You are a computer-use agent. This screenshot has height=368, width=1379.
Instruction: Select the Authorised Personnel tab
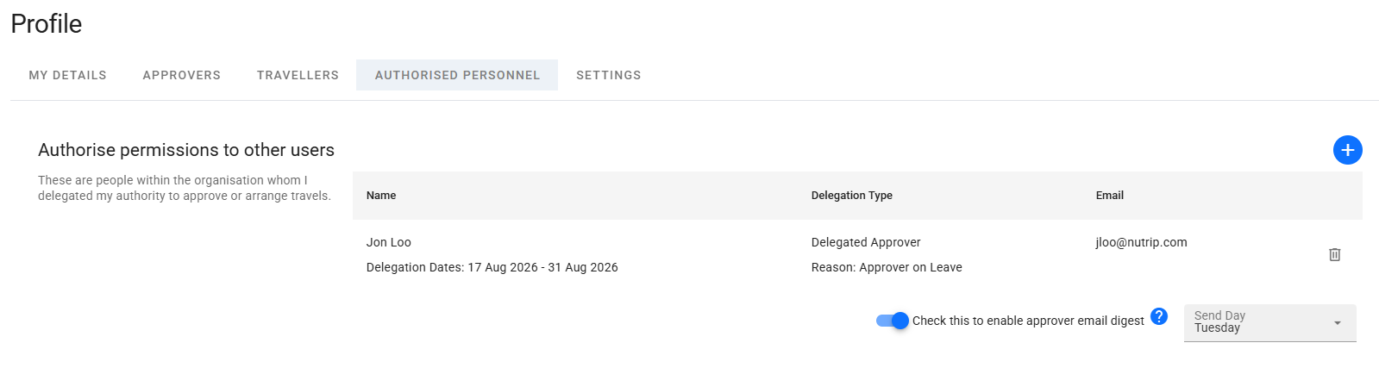point(457,75)
